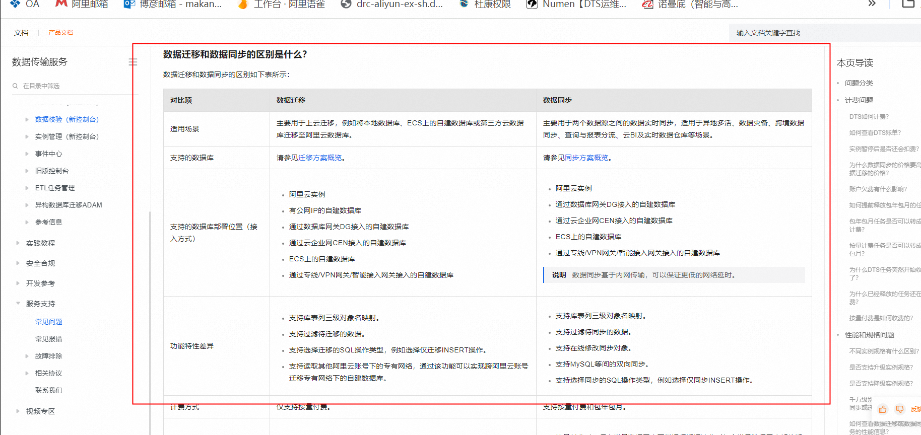The height and width of the screenshot is (435, 921).
Task: Open the 工作台 · 阿里语雀 bookmark
Action: (281, 4)
